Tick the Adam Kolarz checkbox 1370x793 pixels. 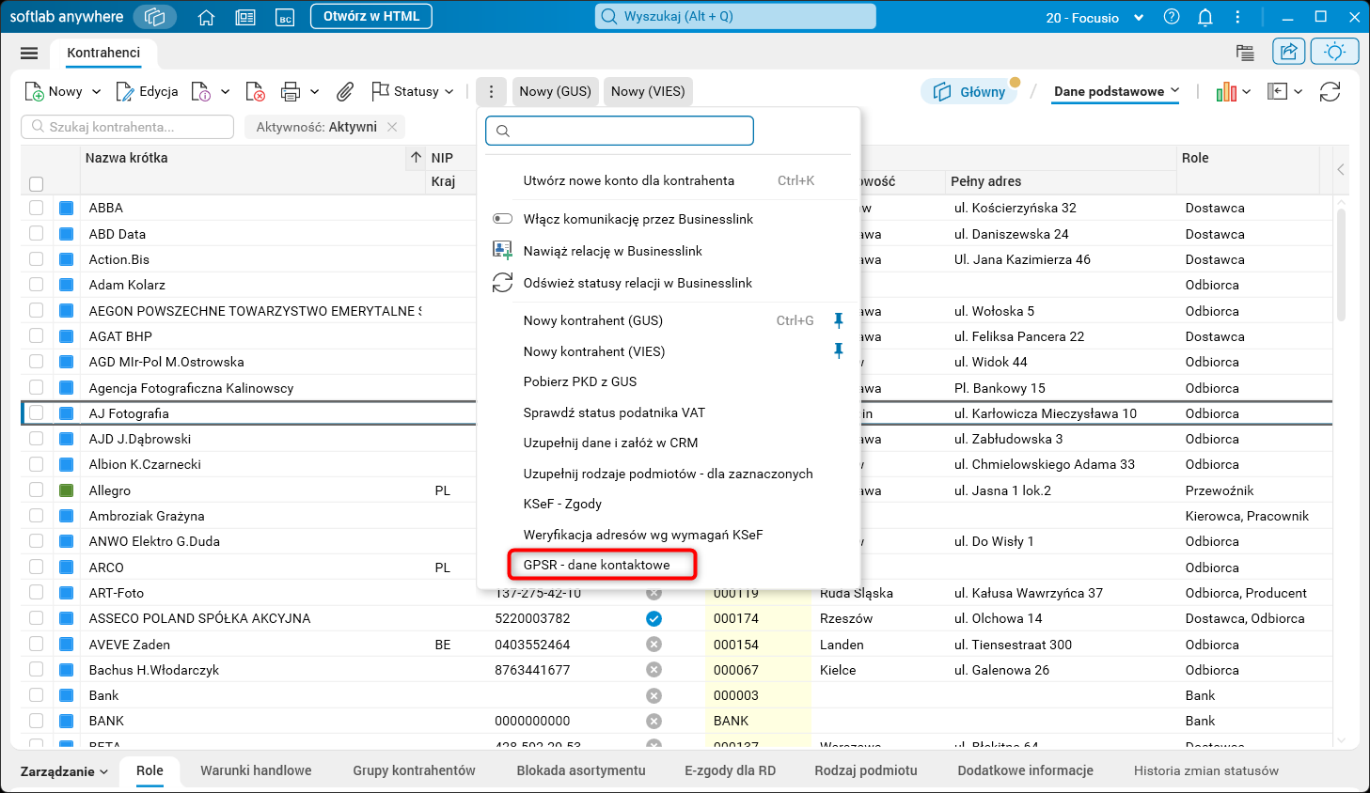[x=36, y=285]
